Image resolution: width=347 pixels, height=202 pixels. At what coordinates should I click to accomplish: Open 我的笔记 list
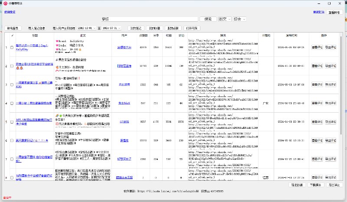(136, 28)
